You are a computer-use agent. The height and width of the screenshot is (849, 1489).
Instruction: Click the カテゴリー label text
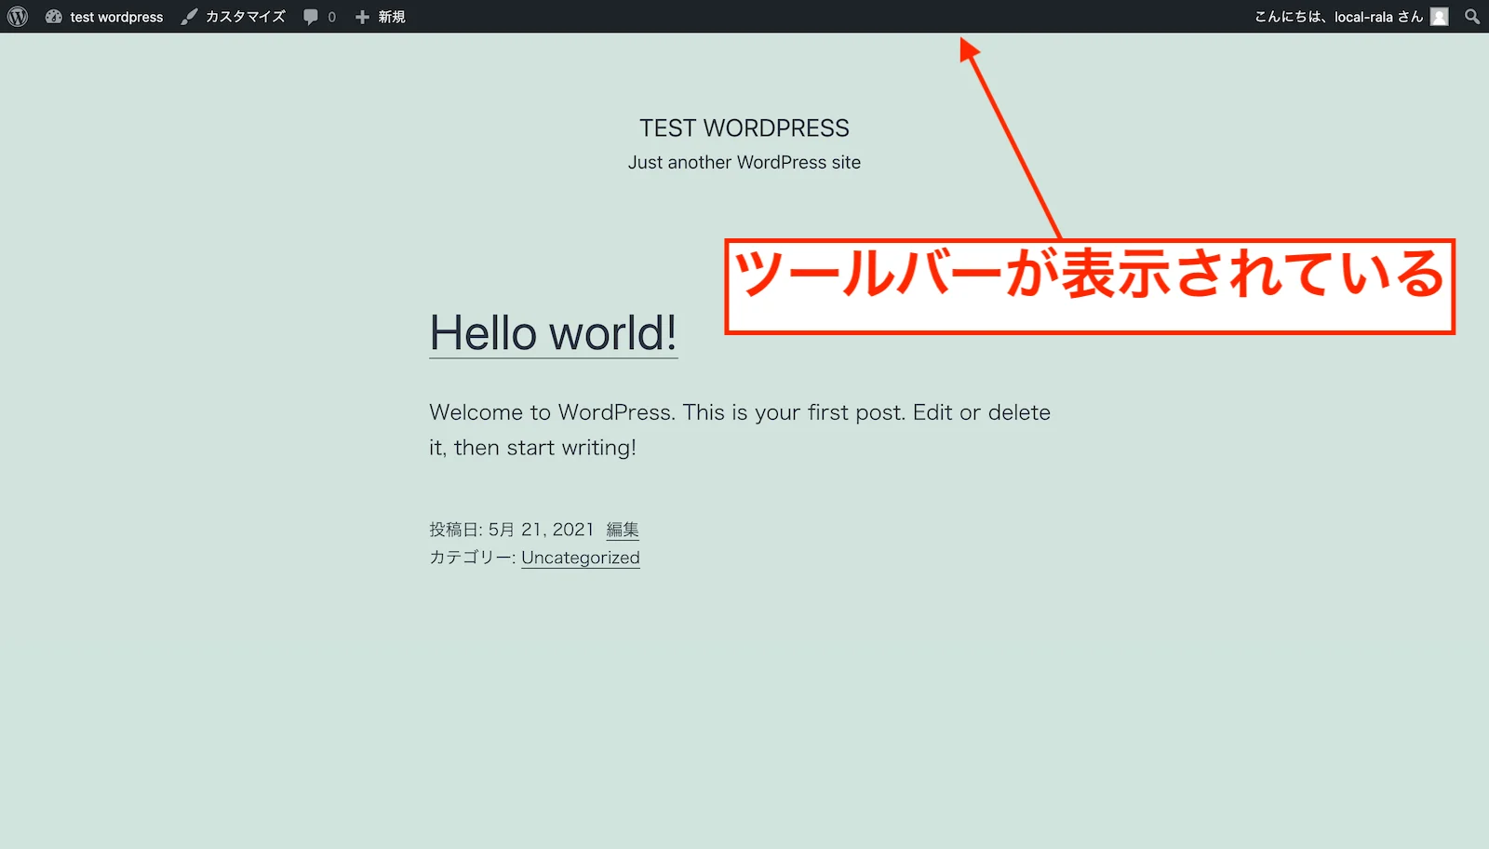pyautogui.click(x=472, y=558)
